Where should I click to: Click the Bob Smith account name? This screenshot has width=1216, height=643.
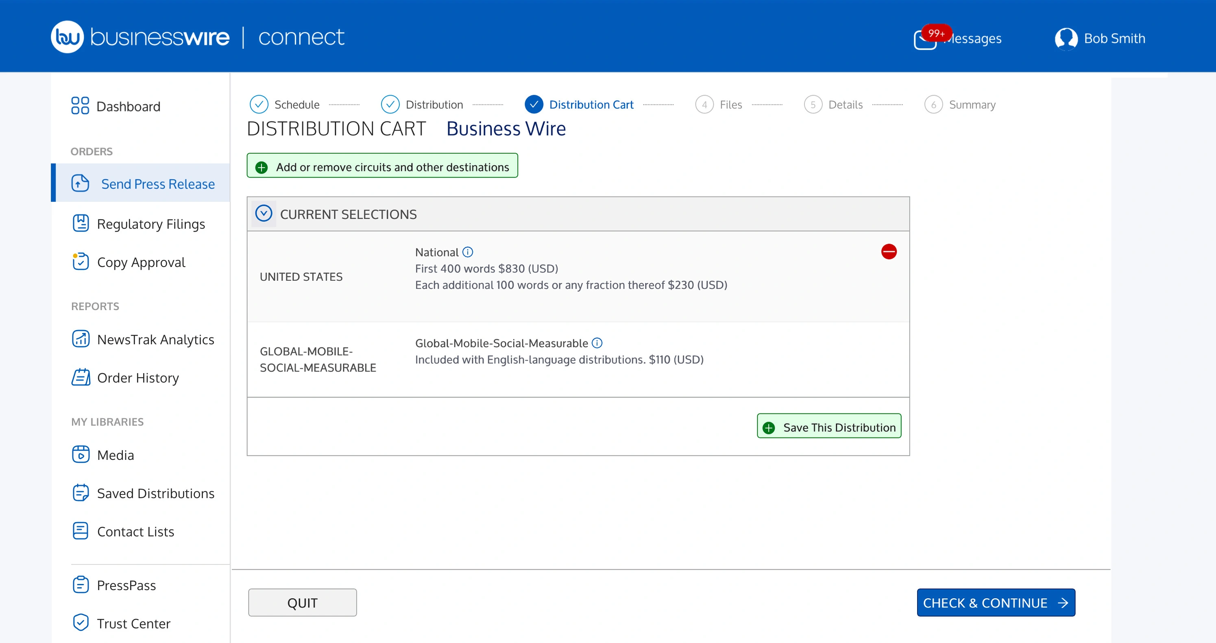coord(1114,38)
